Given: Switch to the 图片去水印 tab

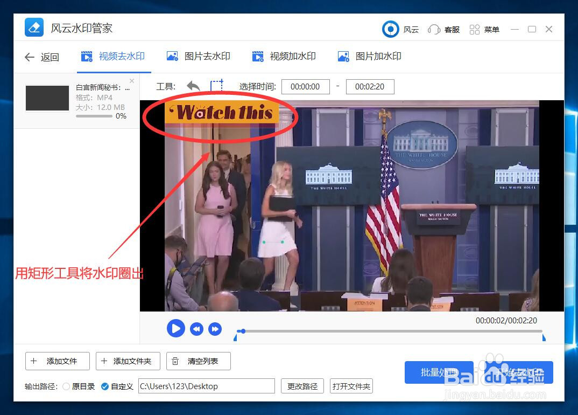Looking at the screenshot, I should tap(197, 56).
